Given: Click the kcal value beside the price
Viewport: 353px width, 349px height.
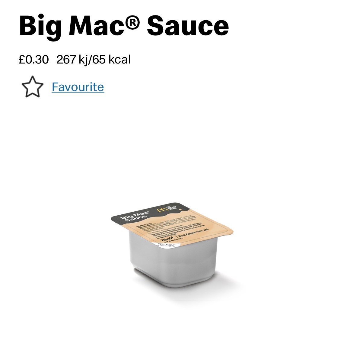Looking at the screenshot, I should pyautogui.click(x=111, y=60).
